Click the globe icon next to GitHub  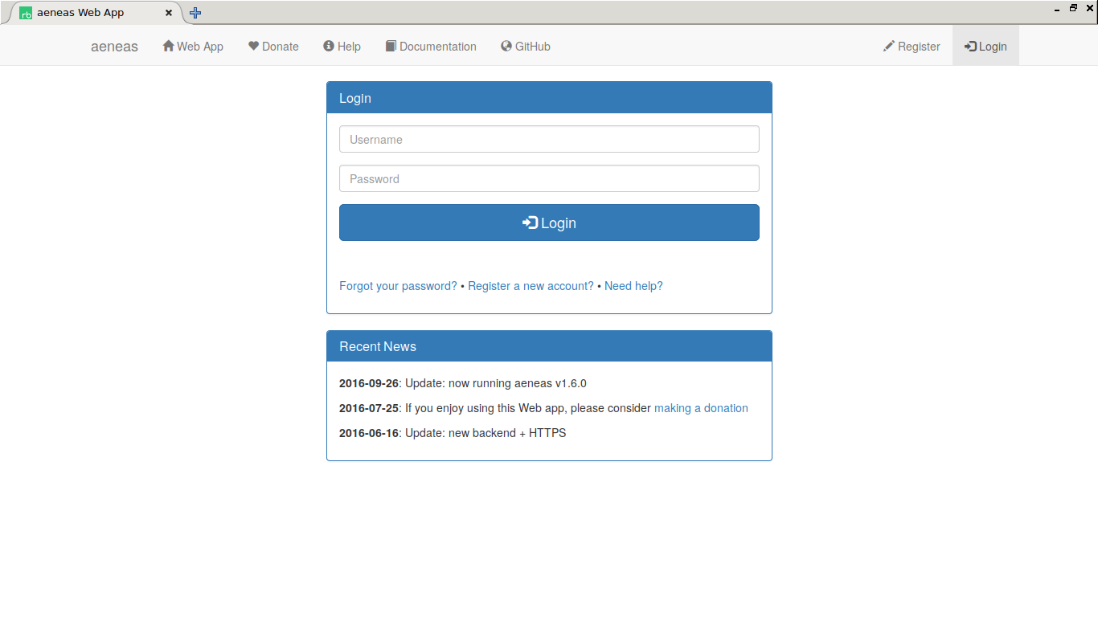(x=506, y=46)
